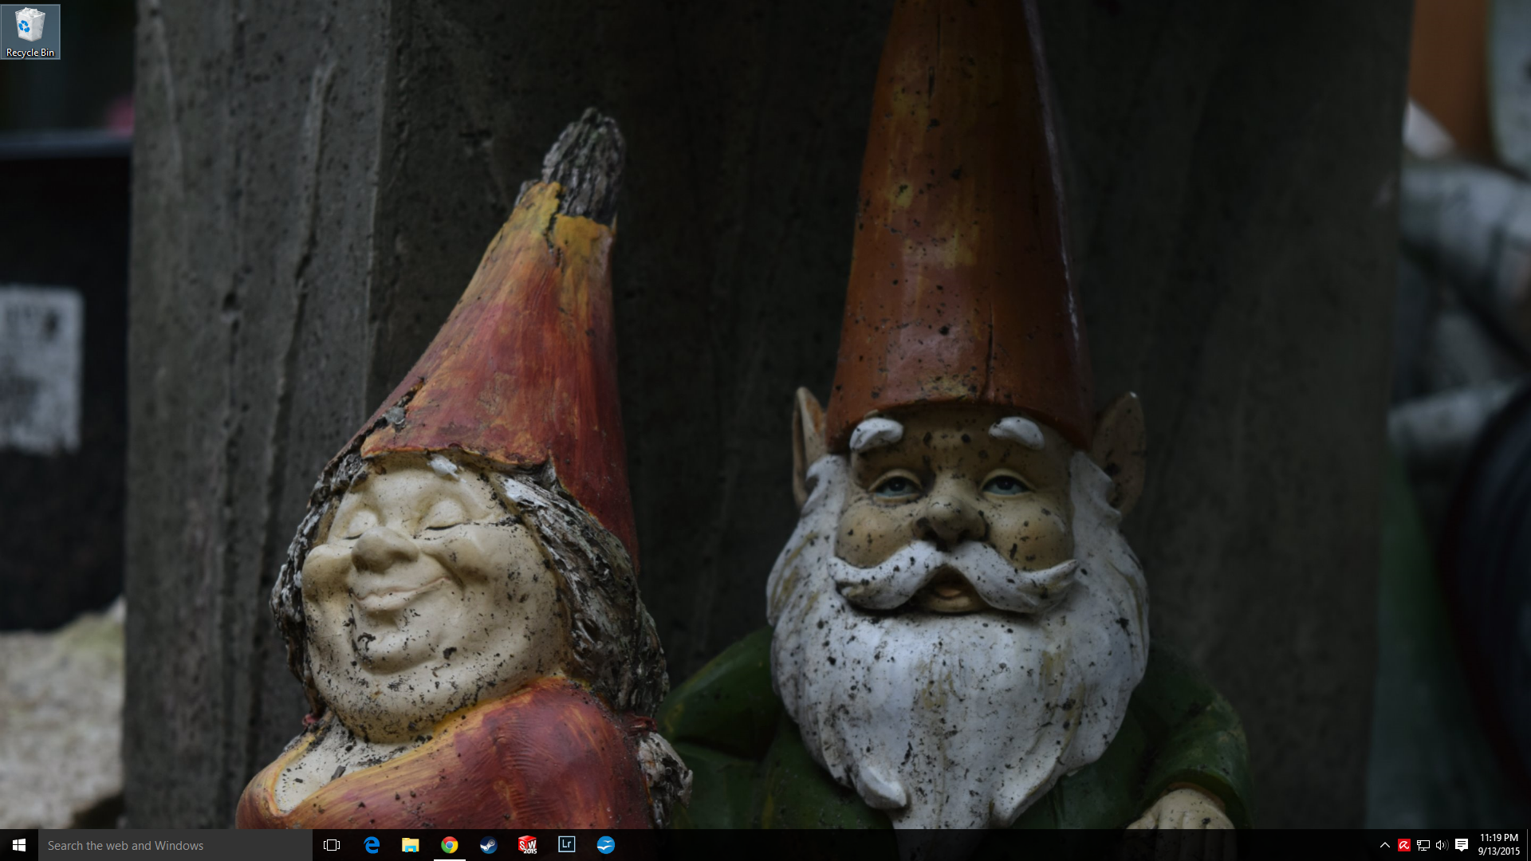Open SolidWorks 2015 from the taskbar
Image resolution: width=1531 pixels, height=861 pixels.
[528, 845]
